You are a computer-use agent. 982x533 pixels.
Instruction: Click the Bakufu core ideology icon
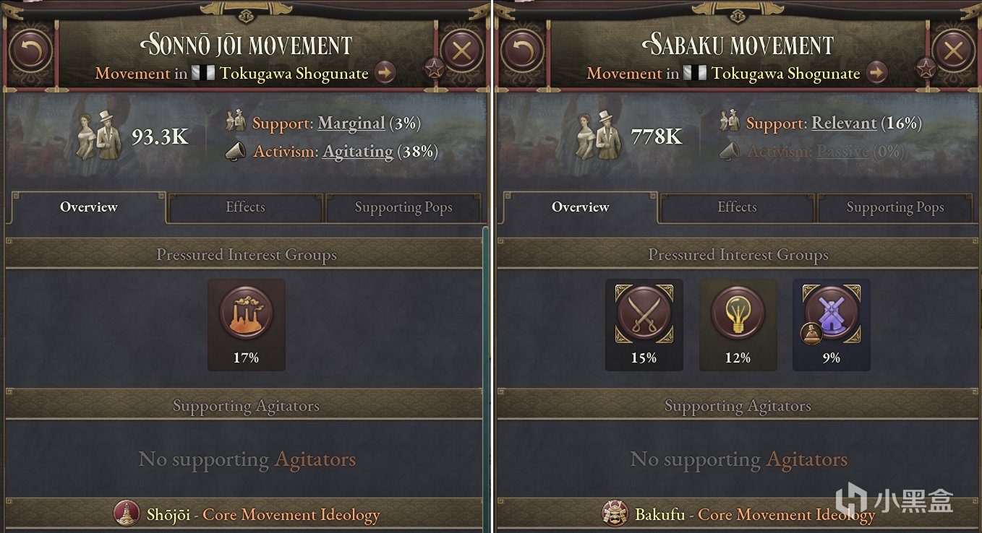tap(615, 514)
